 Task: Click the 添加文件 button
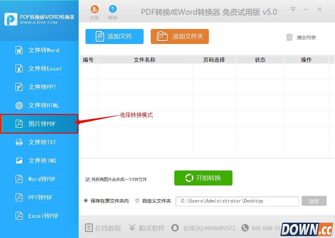114,36
